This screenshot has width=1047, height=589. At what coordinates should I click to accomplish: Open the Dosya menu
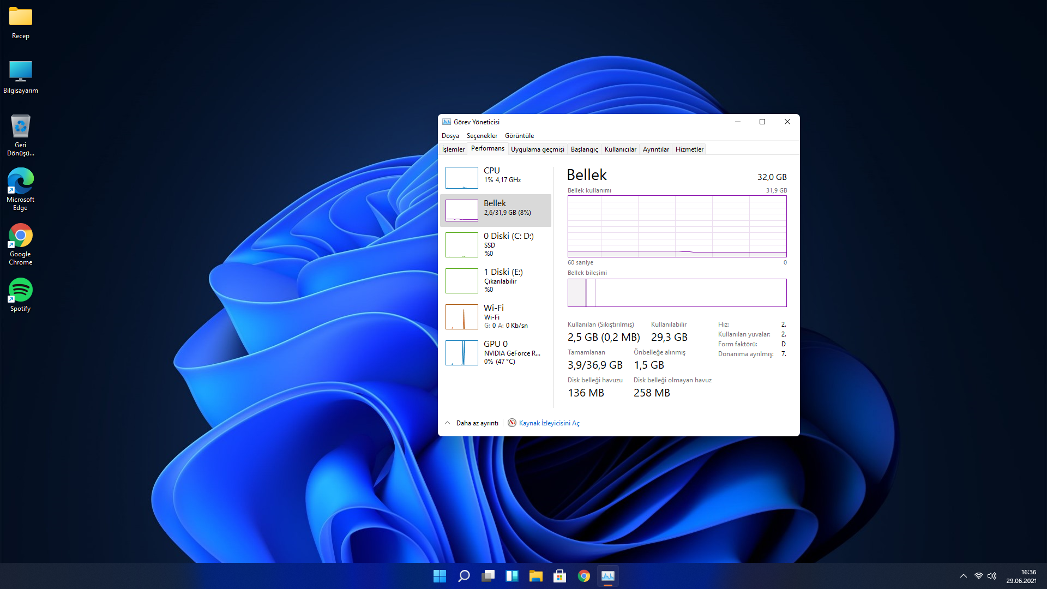(x=450, y=136)
